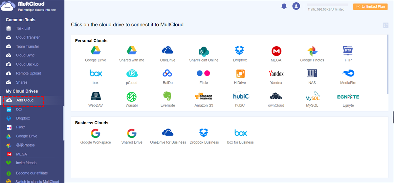394x183 pixels.
Task: Open the Flickr drive in sidebar
Action: 20,127
